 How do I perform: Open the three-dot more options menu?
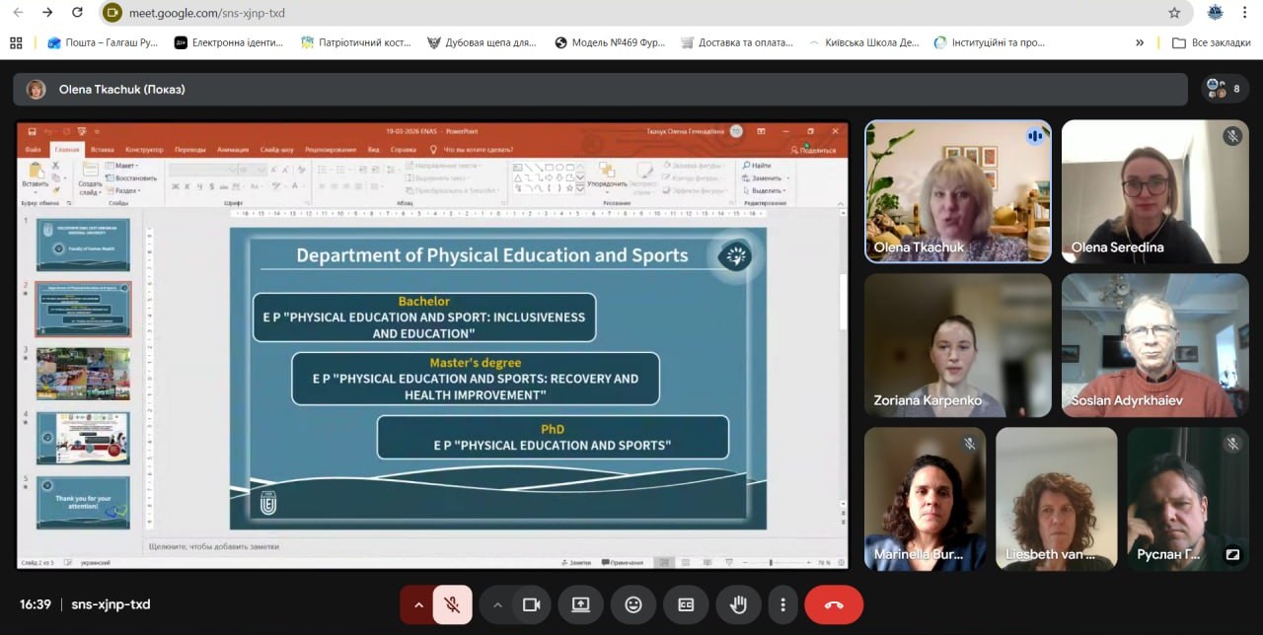[x=782, y=604]
